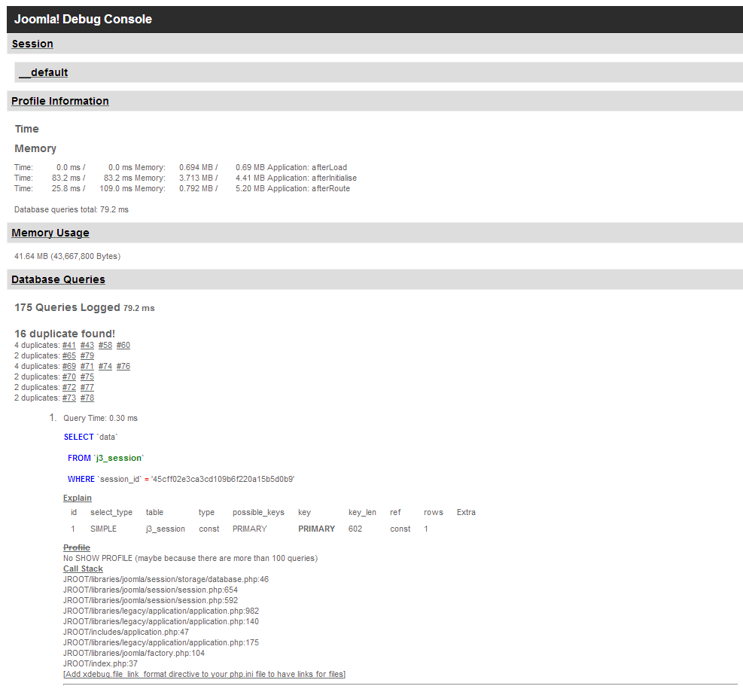743x689 pixels.
Task: Select the Application: afterLoad profile row
Action: [x=181, y=168]
